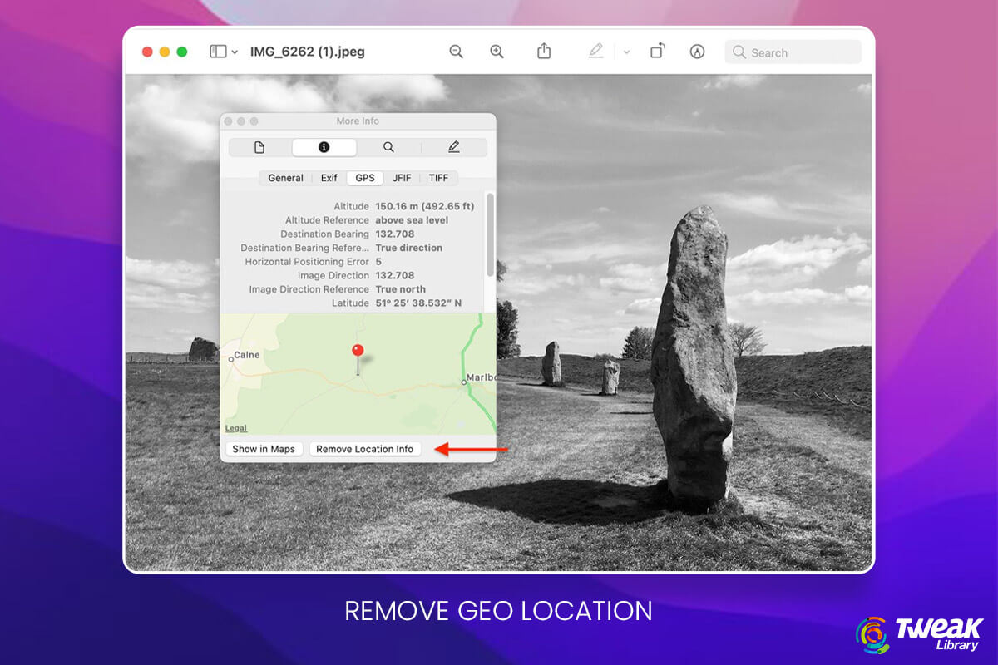
Task: Open the Share icon in the toolbar
Action: tap(544, 51)
